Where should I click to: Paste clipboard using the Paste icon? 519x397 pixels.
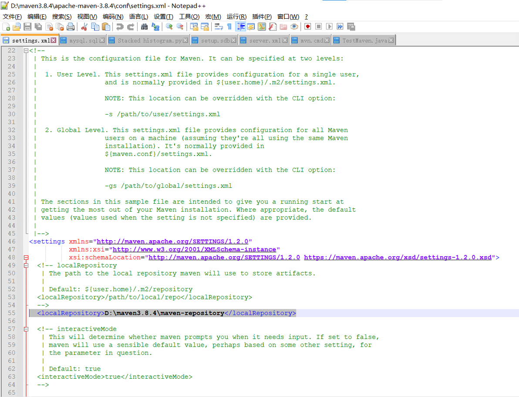tap(106, 27)
